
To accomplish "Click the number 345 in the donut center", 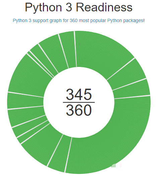I will [79, 94].
